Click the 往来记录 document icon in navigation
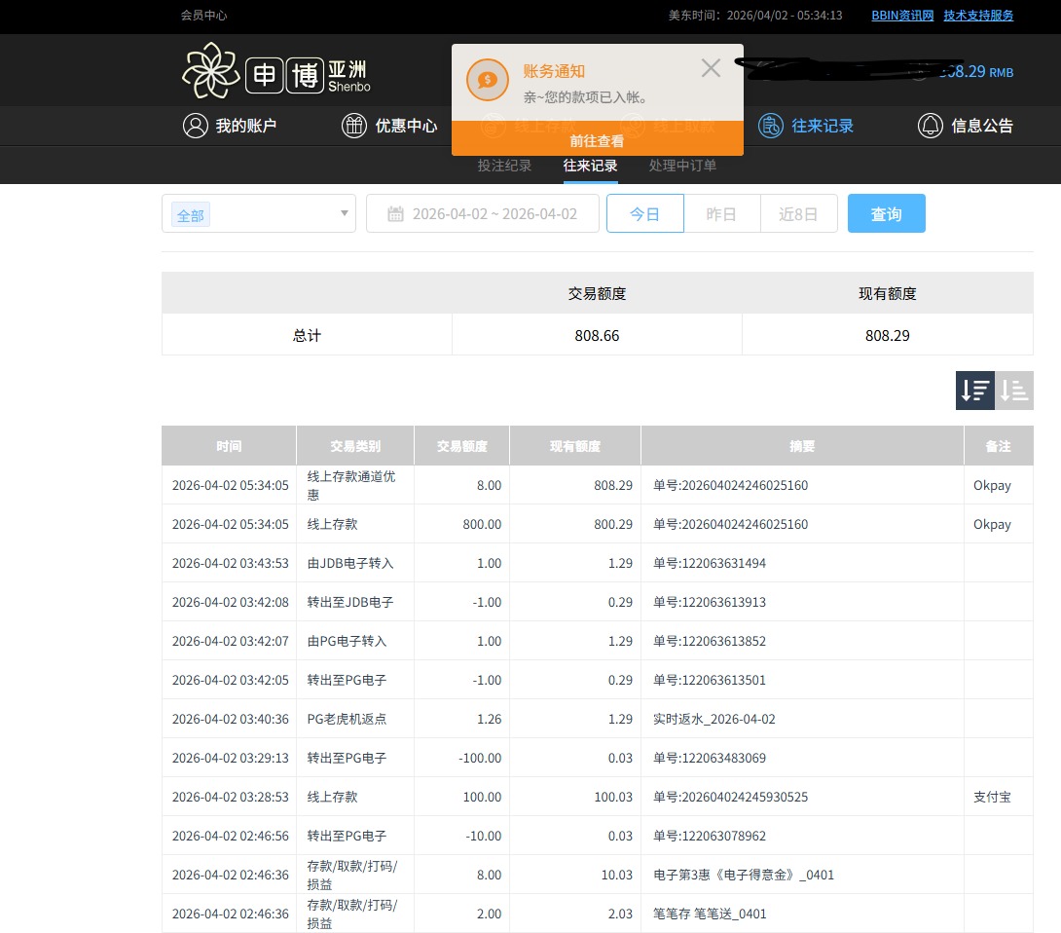The image size is (1061, 933). click(x=771, y=126)
